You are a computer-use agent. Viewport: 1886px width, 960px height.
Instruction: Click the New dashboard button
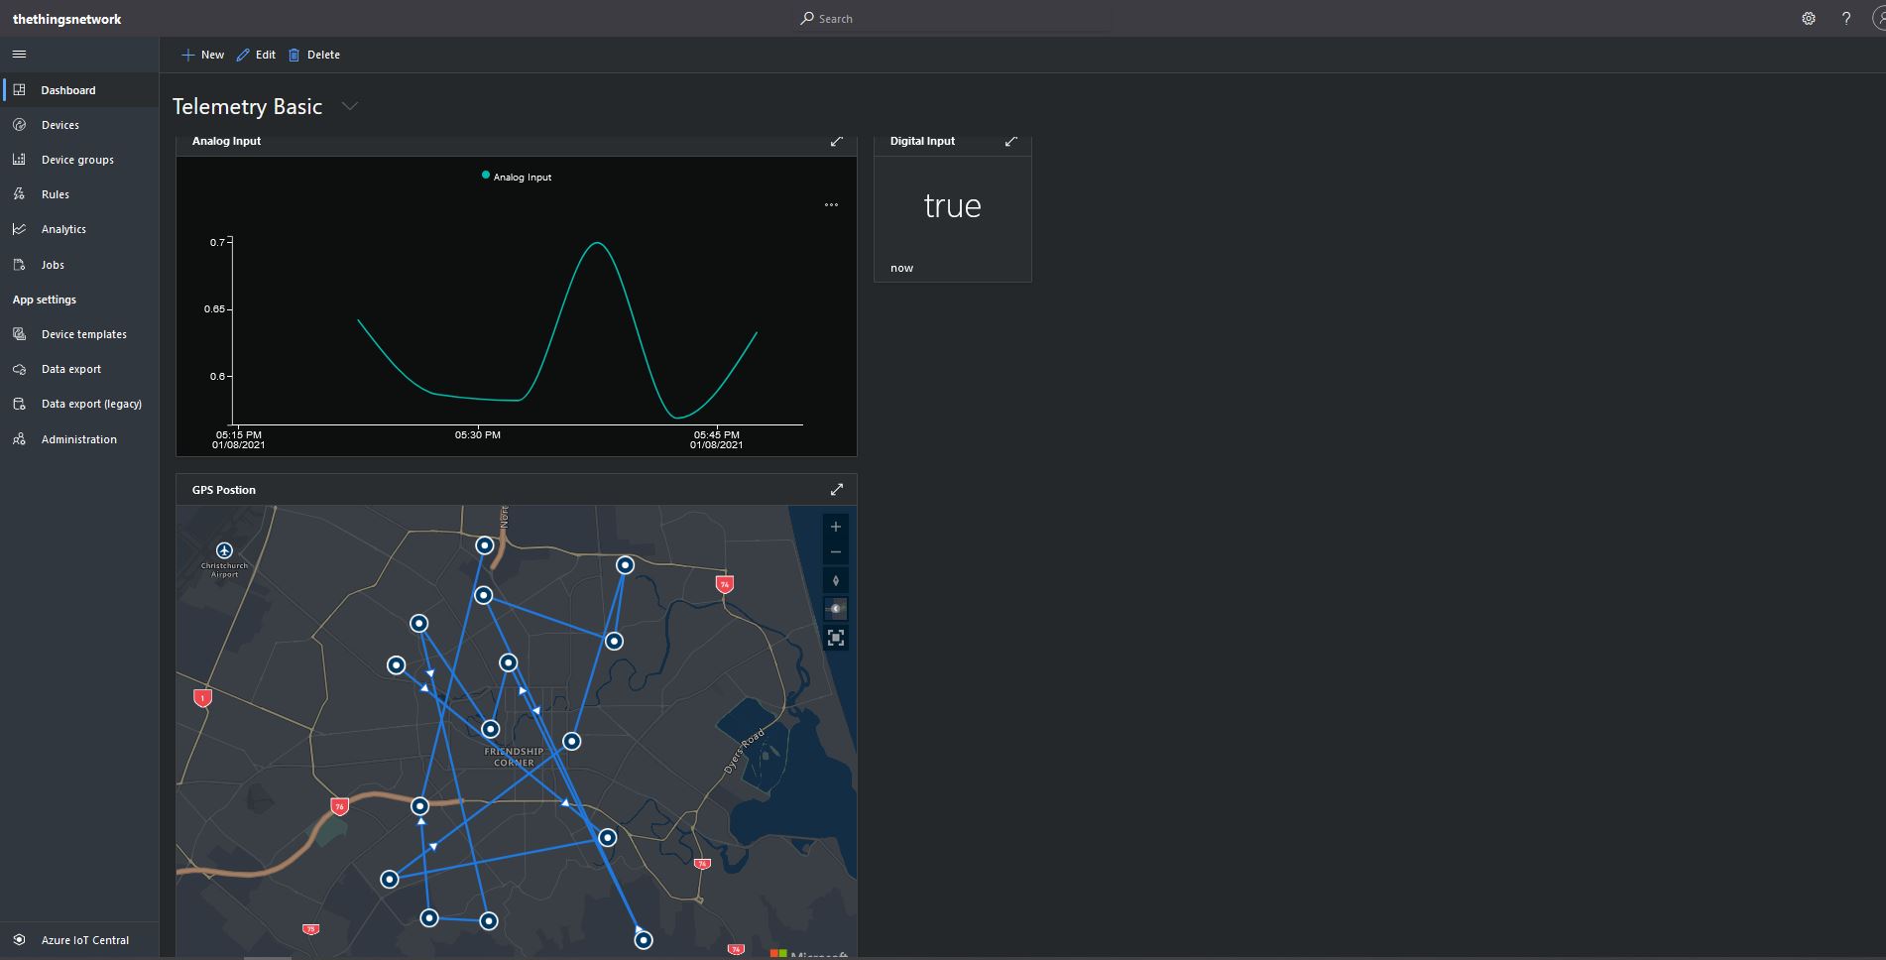(x=203, y=55)
